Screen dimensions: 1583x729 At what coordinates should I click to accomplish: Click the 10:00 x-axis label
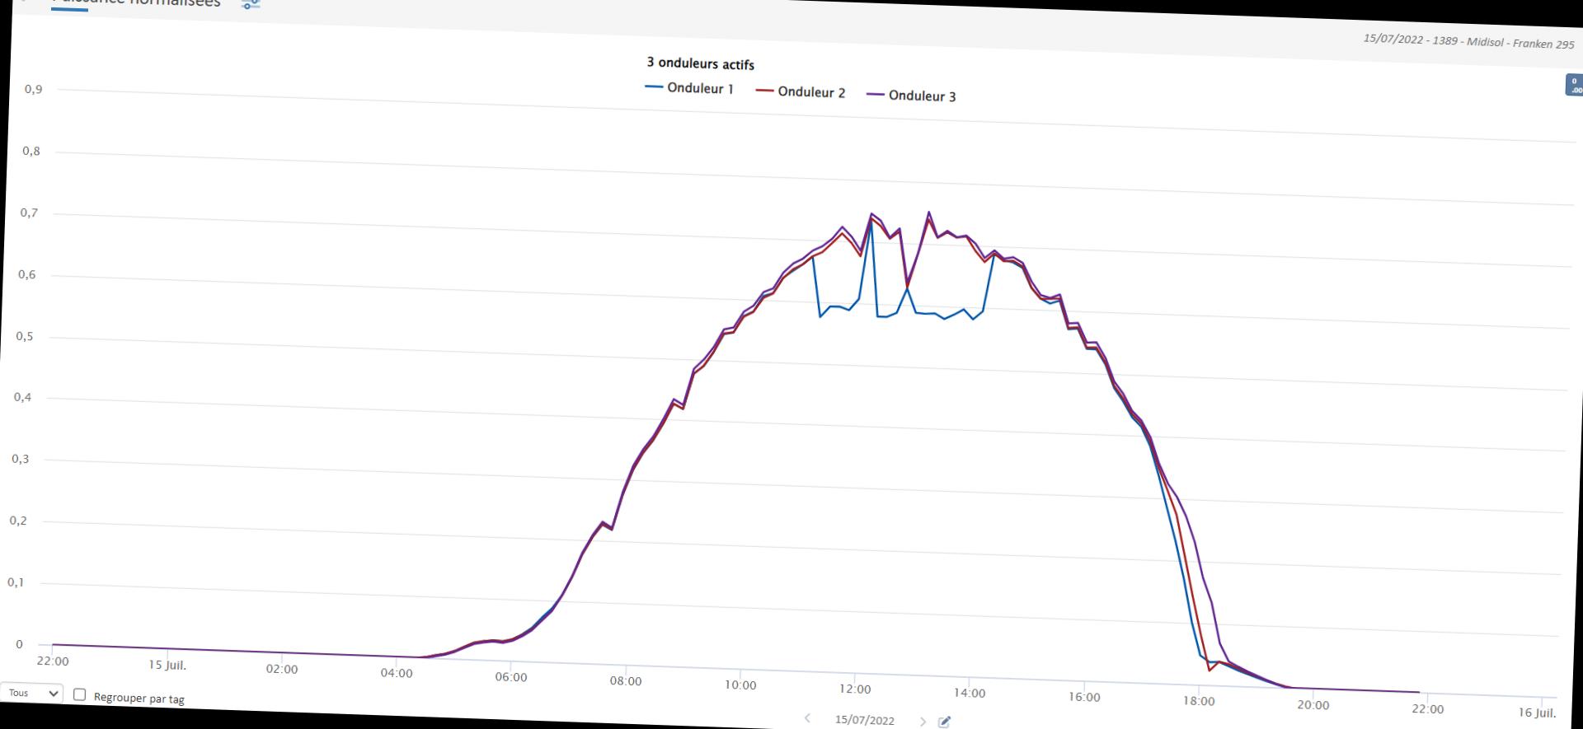click(x=740, y=685)
